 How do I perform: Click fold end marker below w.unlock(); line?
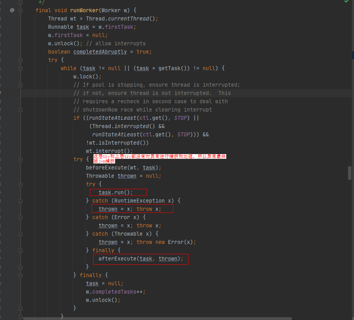coord(20,309)
